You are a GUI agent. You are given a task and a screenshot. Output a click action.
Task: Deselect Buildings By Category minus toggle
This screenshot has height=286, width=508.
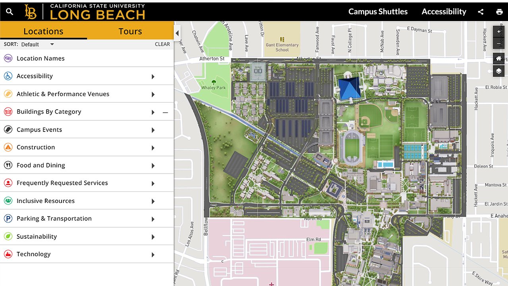(165, 112)
